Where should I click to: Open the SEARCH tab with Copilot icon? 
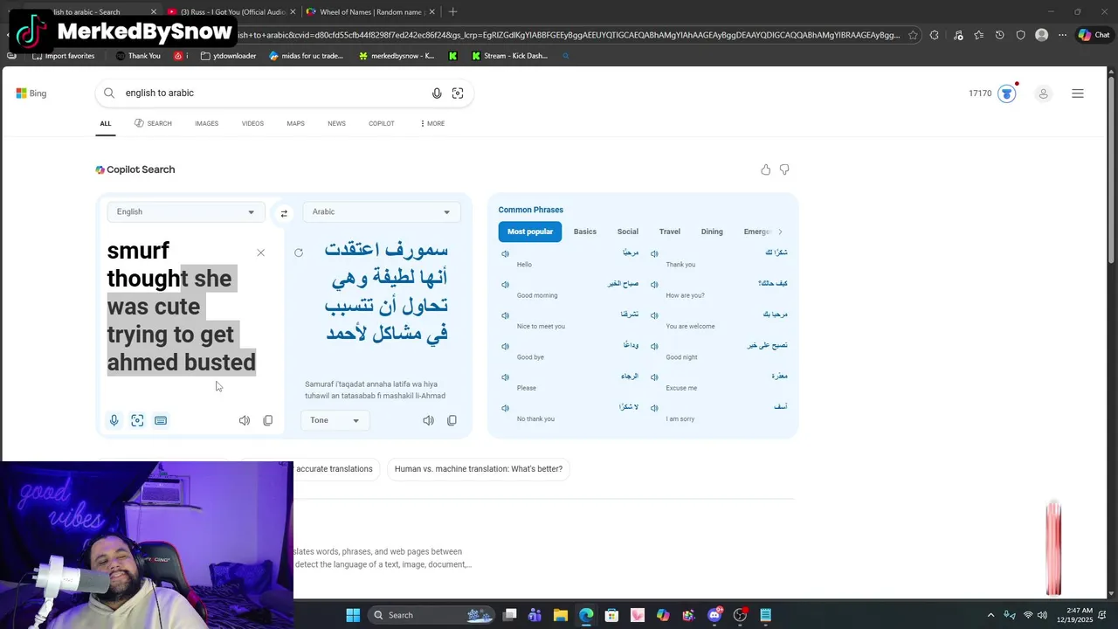coord(153,123)
